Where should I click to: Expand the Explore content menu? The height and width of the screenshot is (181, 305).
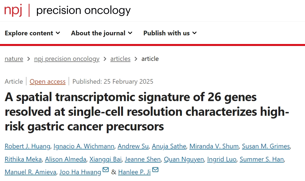(x=33, y=33)
